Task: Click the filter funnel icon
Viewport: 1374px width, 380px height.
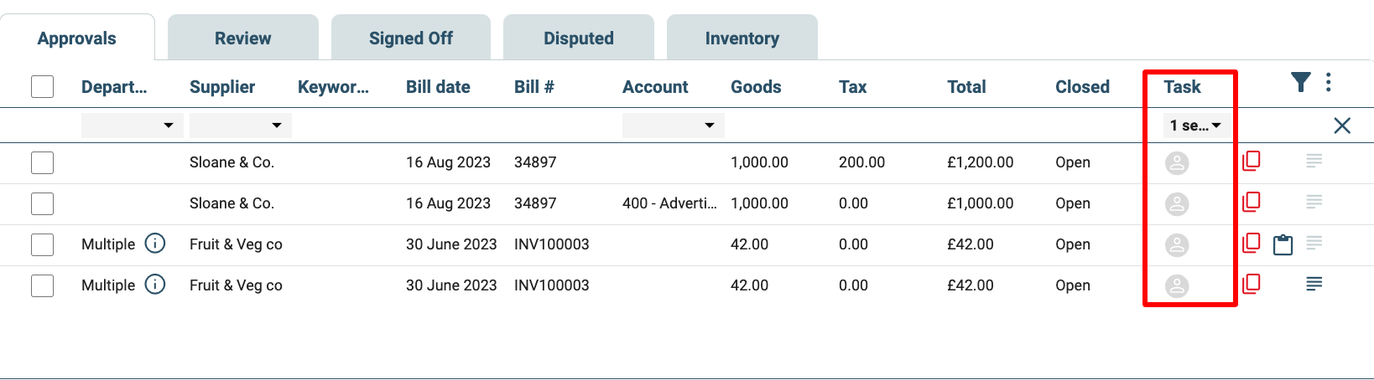Action: (x=1300, y=82)
